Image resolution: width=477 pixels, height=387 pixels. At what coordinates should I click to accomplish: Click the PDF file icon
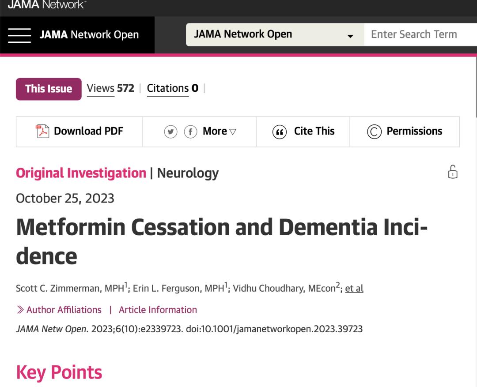tap(42, 132)
